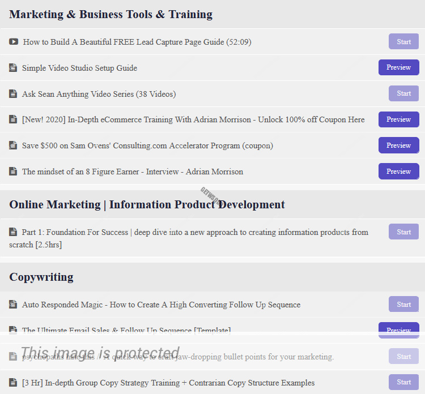425x394 pixels.
Task: Open the Mindset of an 8 Figure Earner link
Action: coord(132,172)
